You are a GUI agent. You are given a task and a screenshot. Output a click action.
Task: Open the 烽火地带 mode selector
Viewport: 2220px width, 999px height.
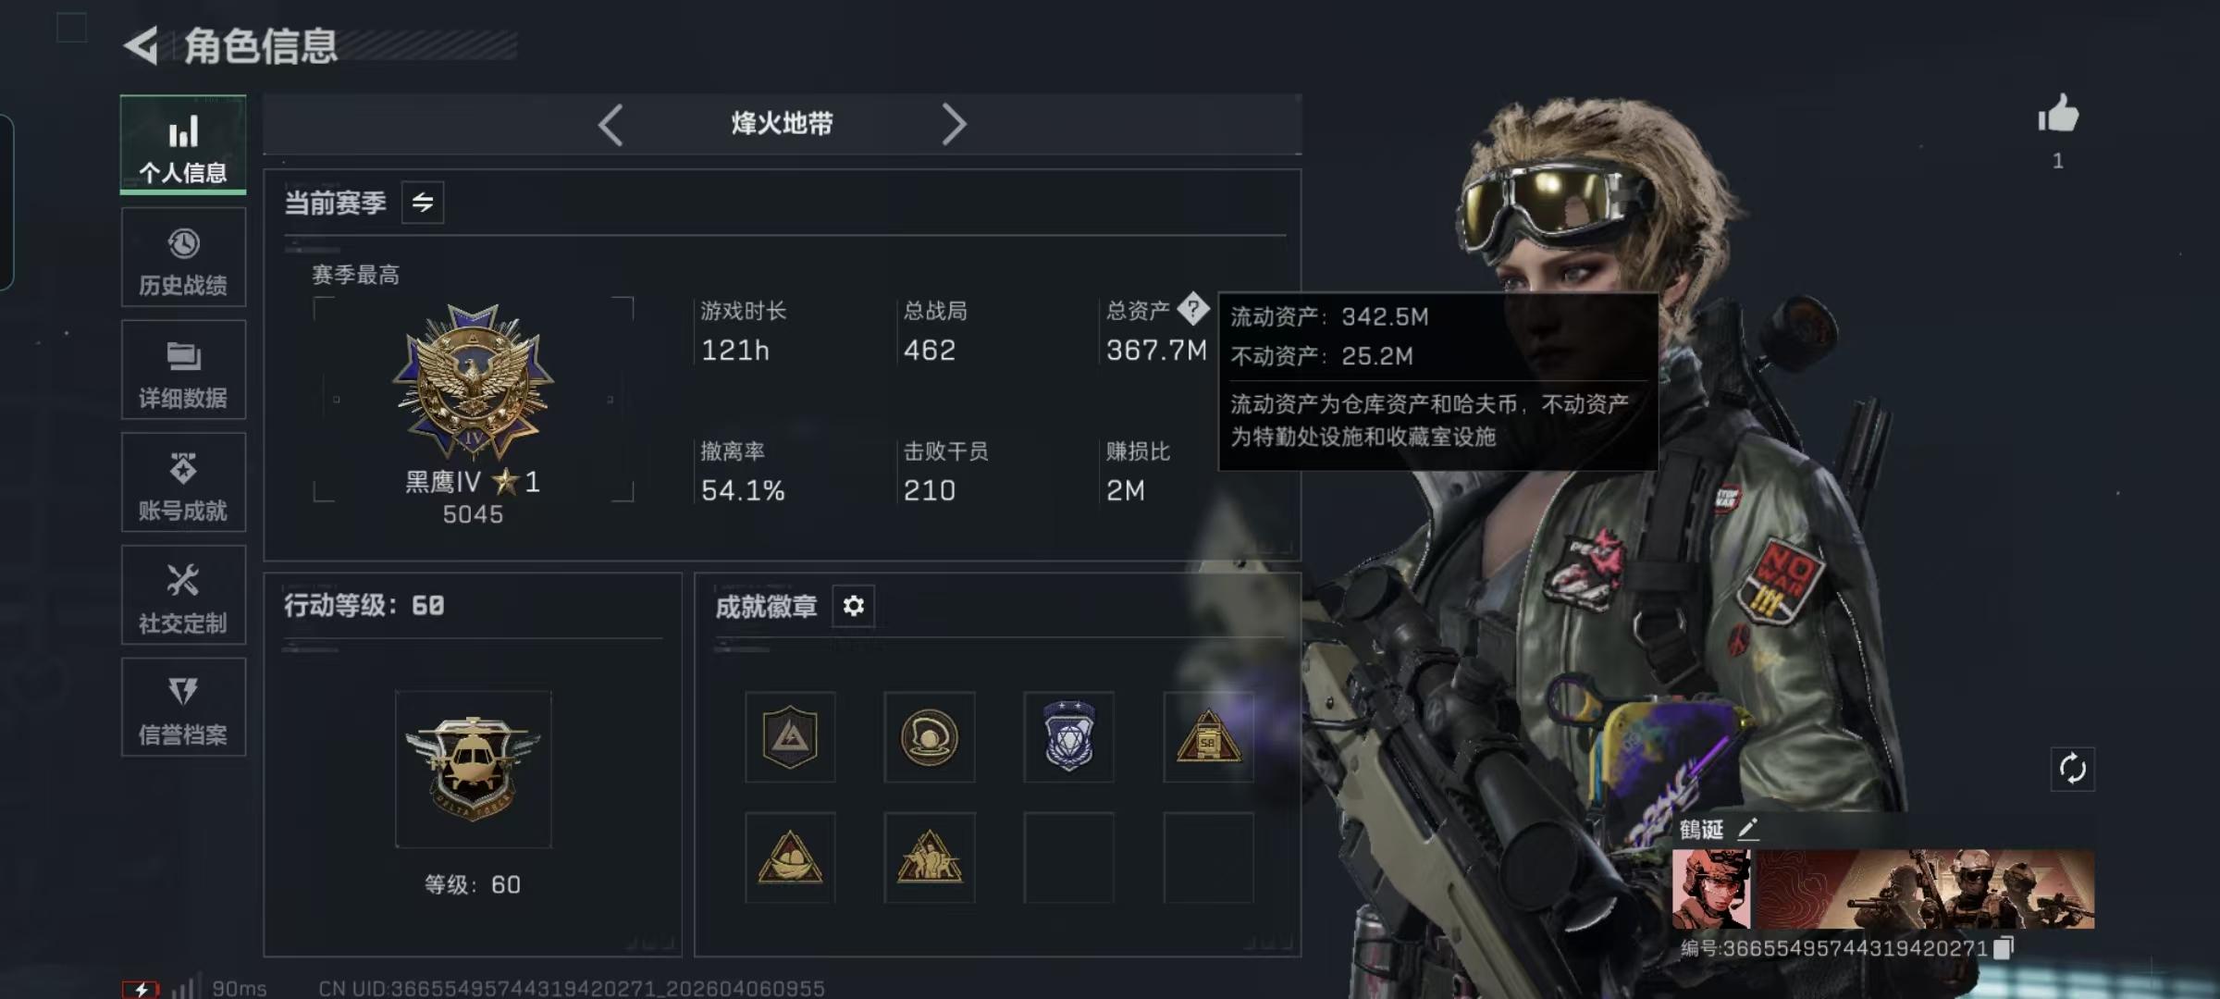[782, 123]
